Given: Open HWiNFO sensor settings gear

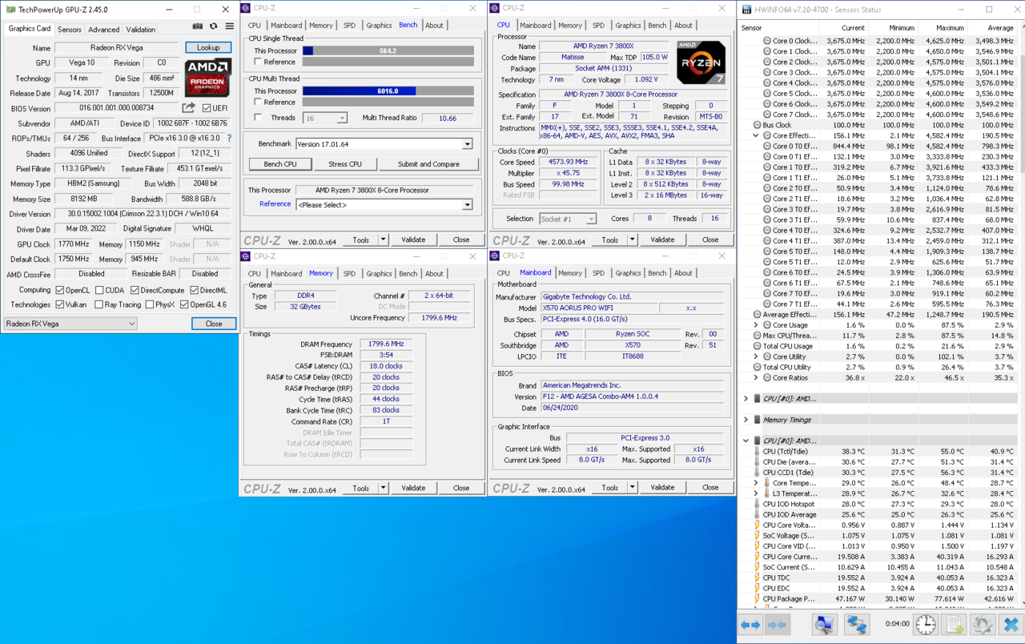Looking at the screenshot, I should tap(983, 624).
